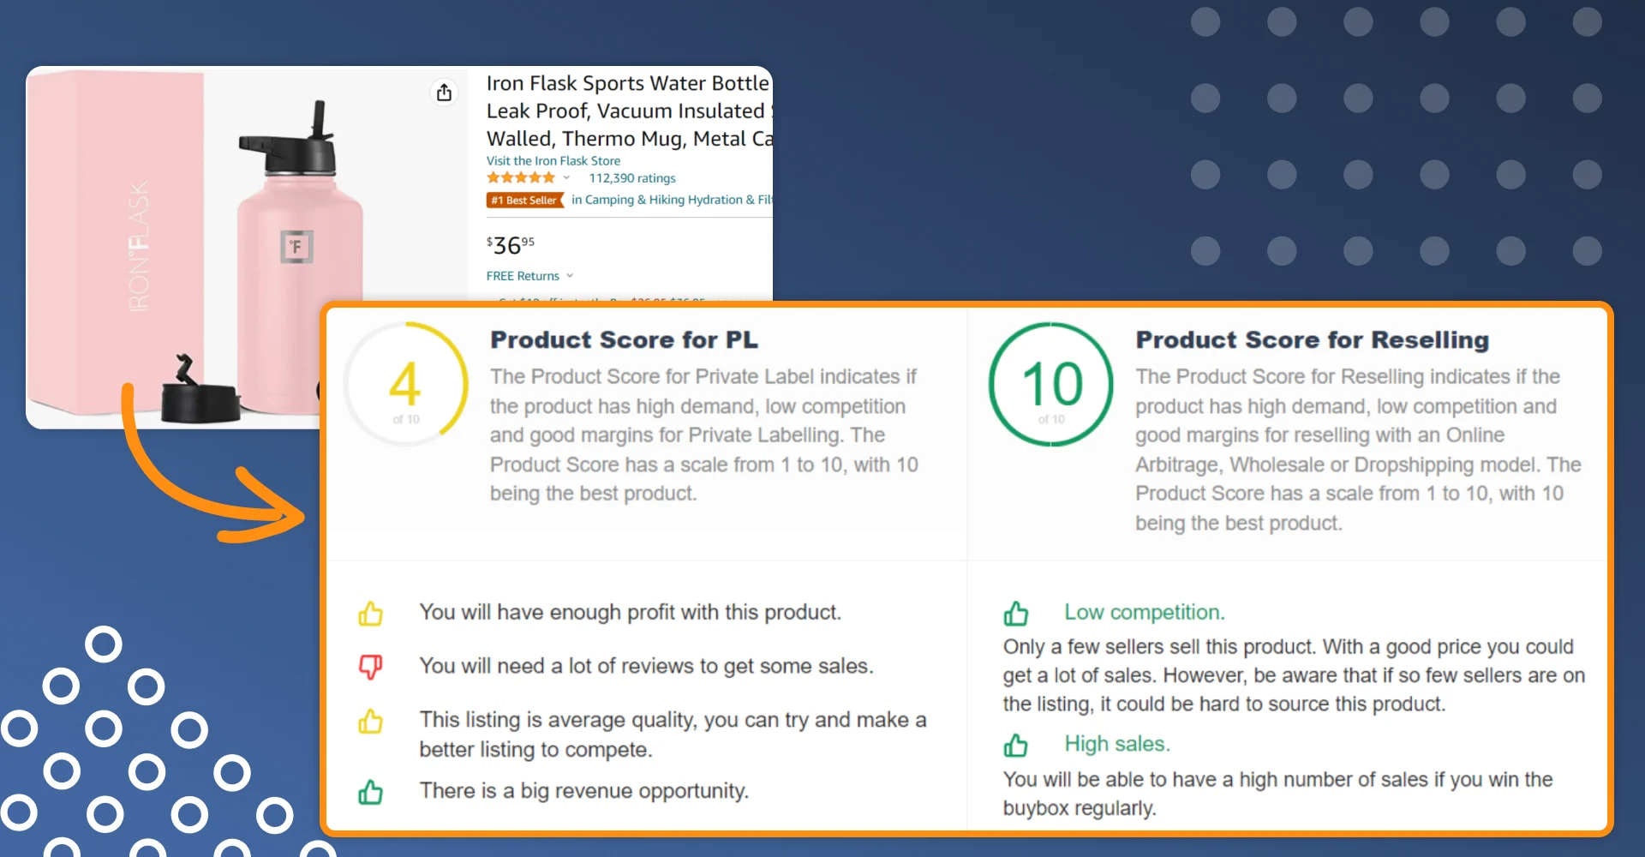Click the #1 Best Seller badge
This screenshot has height=857, width=1645.
[525, 200]
